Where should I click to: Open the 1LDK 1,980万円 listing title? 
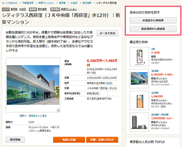click(x=155, y=93)
